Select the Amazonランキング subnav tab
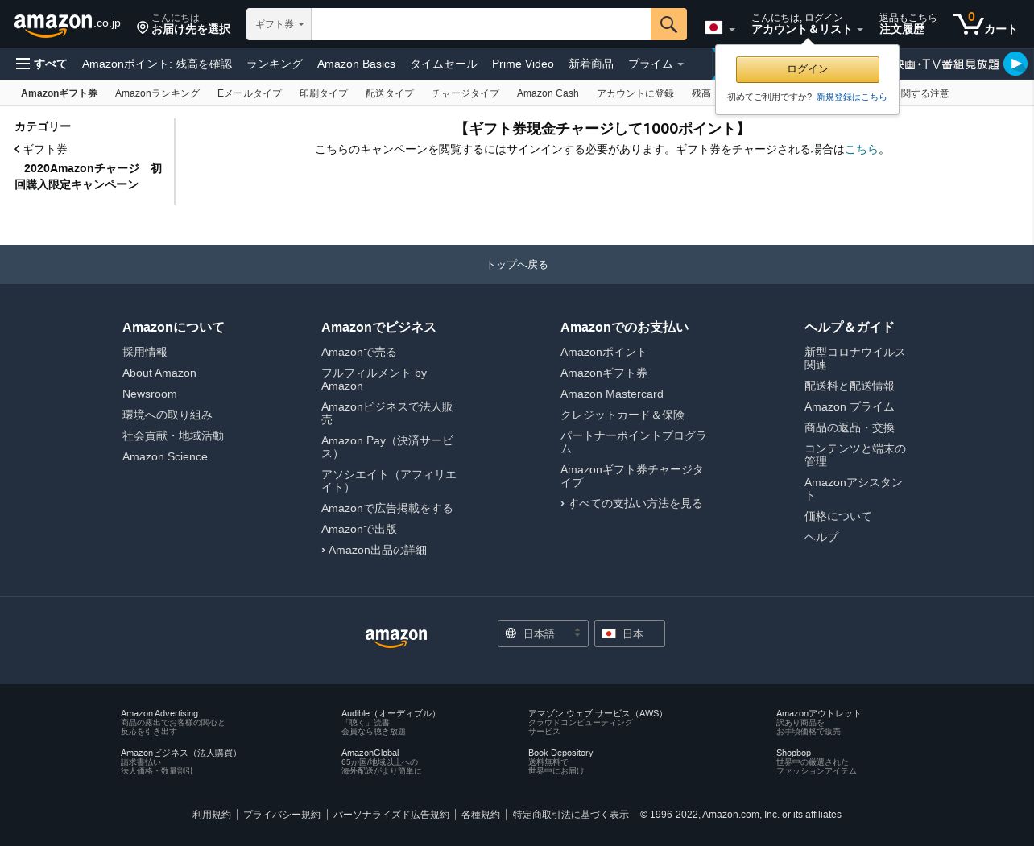Image resolution: width=1034 pixels, height=846 pixels. pos(157,93)
